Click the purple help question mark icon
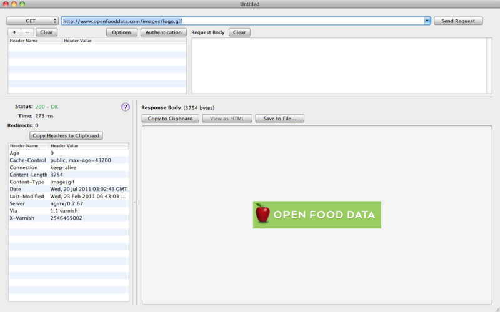The image size is (500, 312). pyautogui.click(x=126, y=107)
